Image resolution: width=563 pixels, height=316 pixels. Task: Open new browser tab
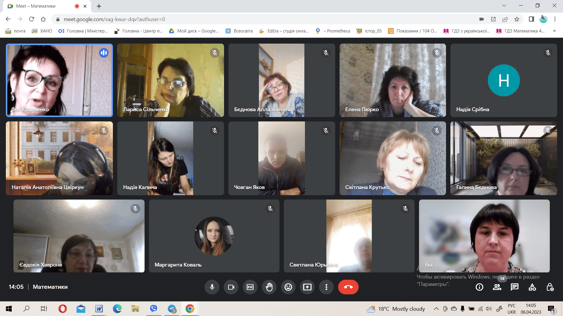pos(99,6)
